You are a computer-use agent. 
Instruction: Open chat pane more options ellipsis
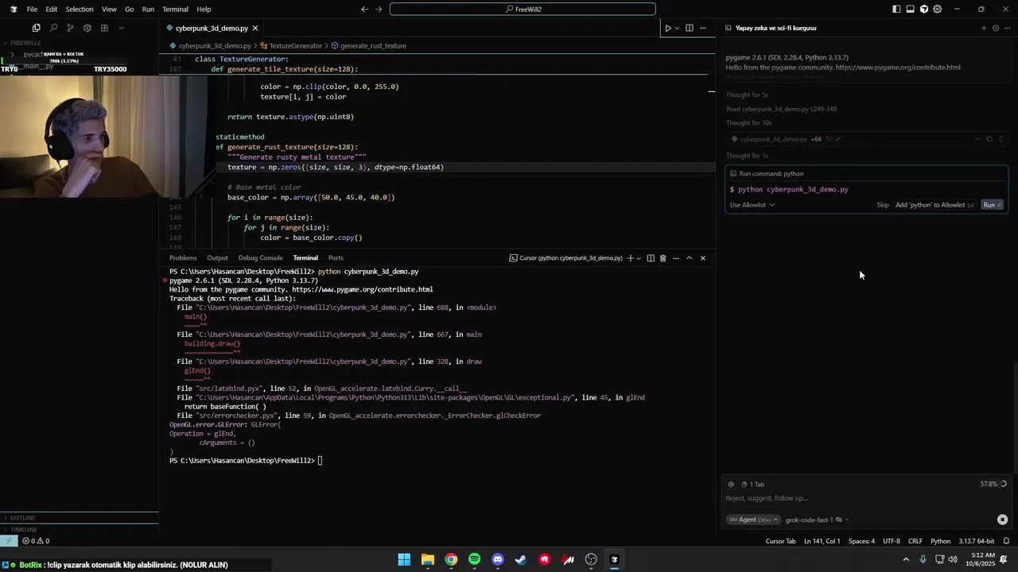[x=1008, y=28]
